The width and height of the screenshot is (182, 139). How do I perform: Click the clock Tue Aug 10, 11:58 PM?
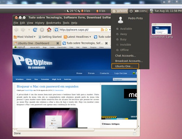[x=168, y=11]
